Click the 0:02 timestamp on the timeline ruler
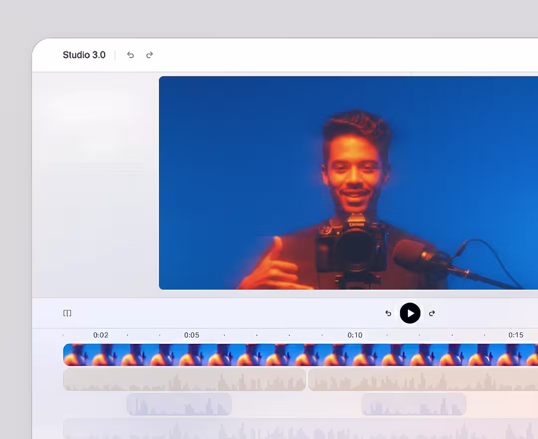538x439 pixels. tap(101, 335)
